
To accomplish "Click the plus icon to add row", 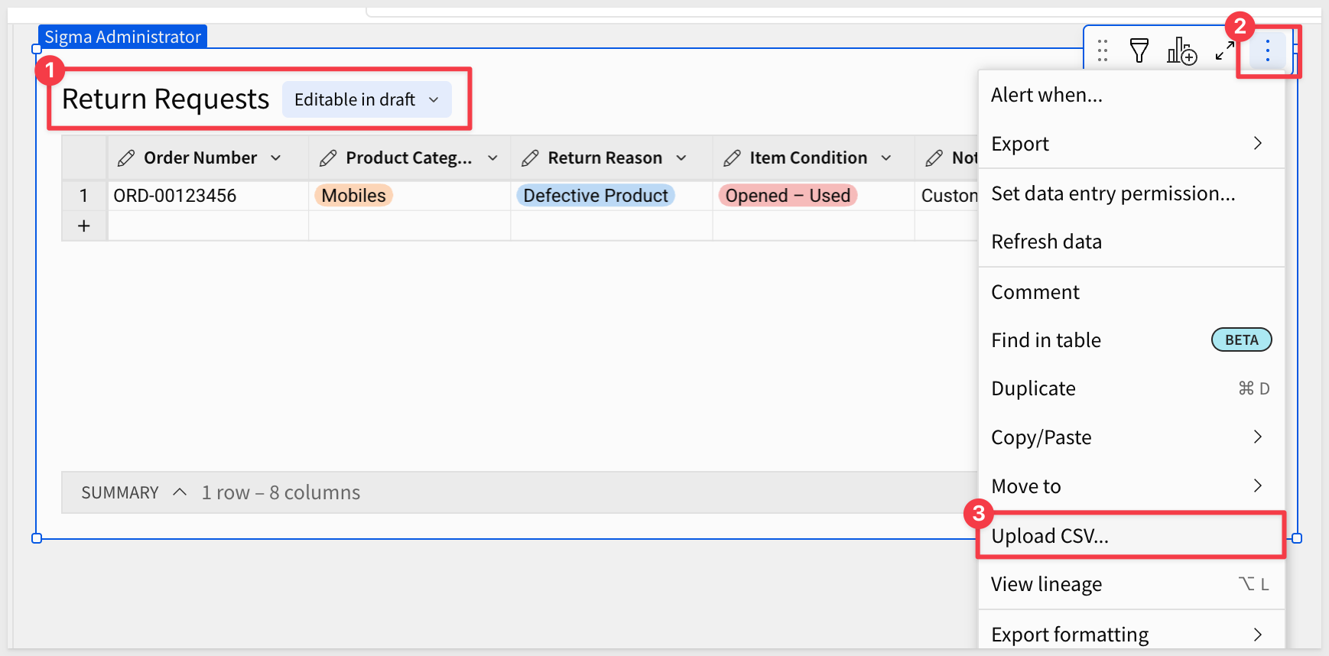I will tap(84, 226).
